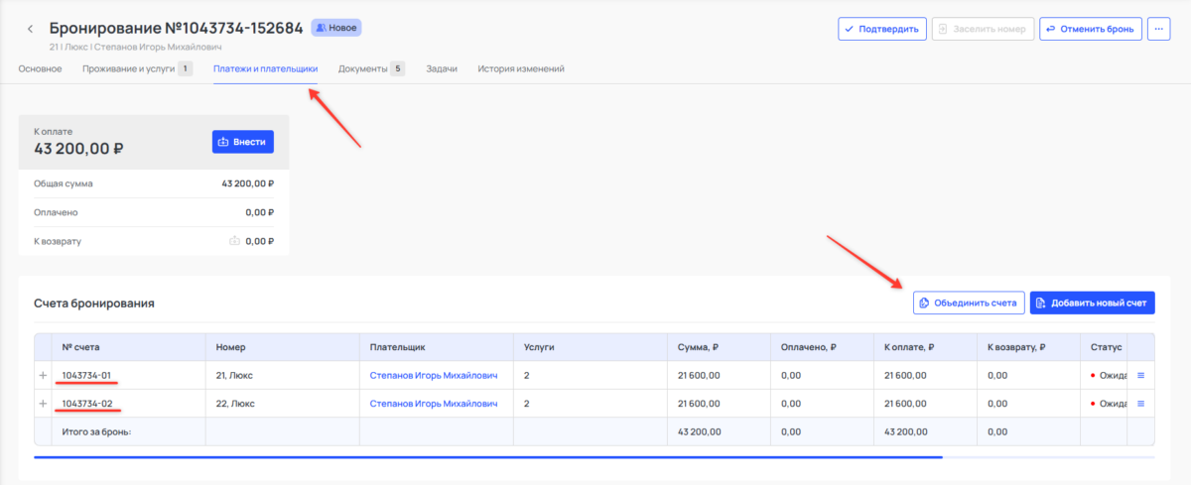
Task: Click the Новое status badge
Action: [x=336, y=28]
